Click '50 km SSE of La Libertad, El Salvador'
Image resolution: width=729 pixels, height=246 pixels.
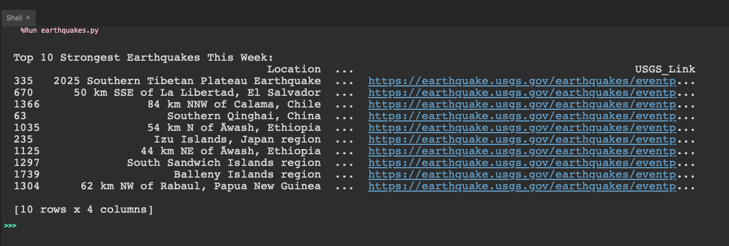[197, 92]
